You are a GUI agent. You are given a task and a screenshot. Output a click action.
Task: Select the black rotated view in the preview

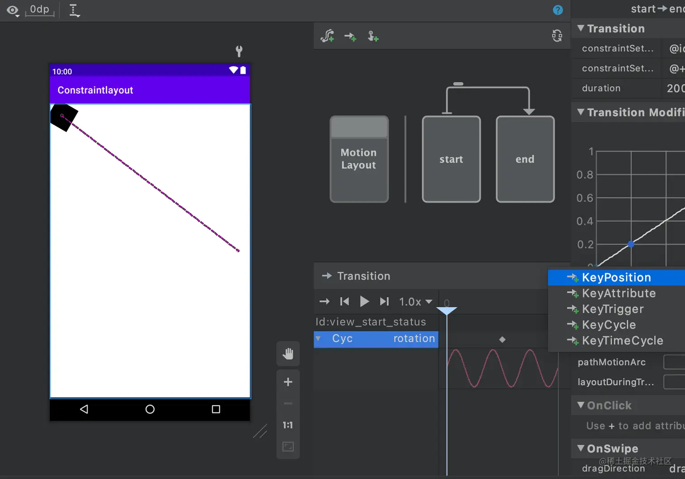[64, 117]
